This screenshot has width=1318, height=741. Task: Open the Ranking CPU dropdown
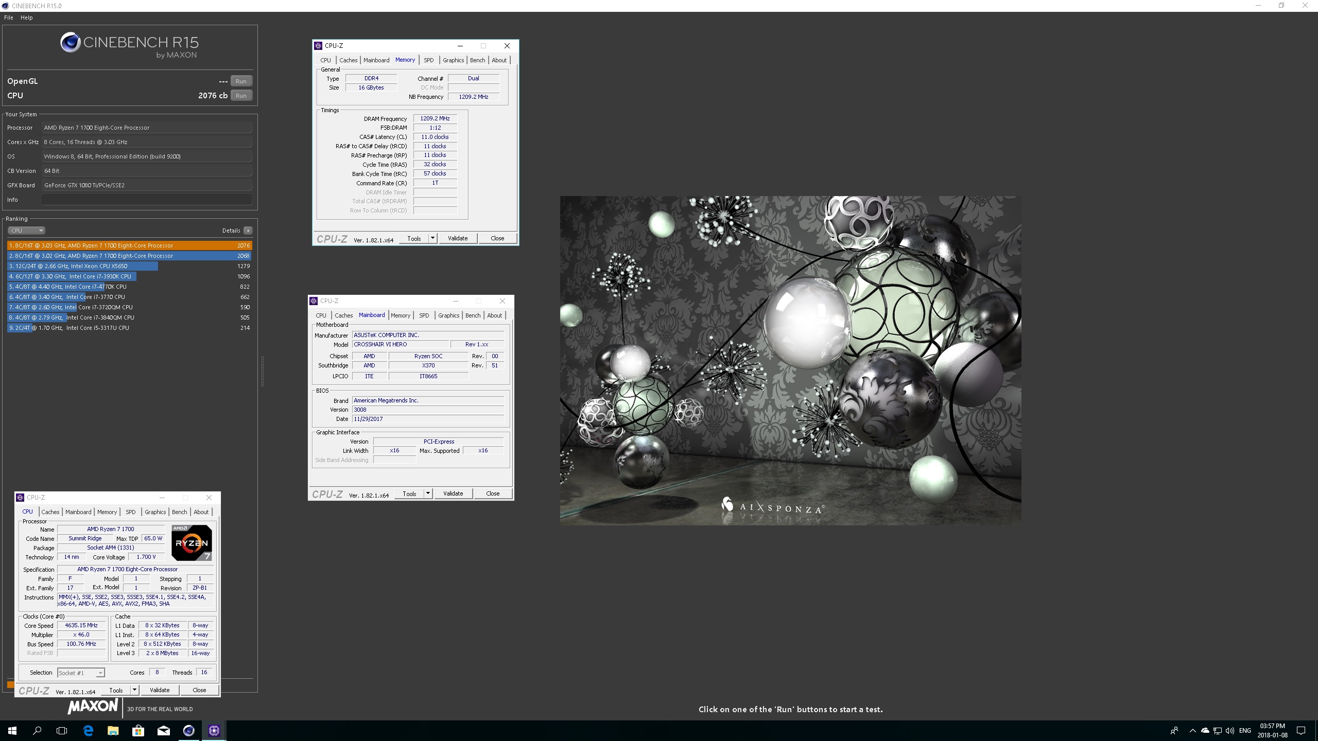click(x=26, y=231)
